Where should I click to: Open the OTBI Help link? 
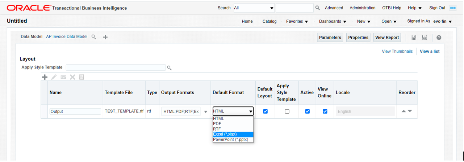[392, 8]
